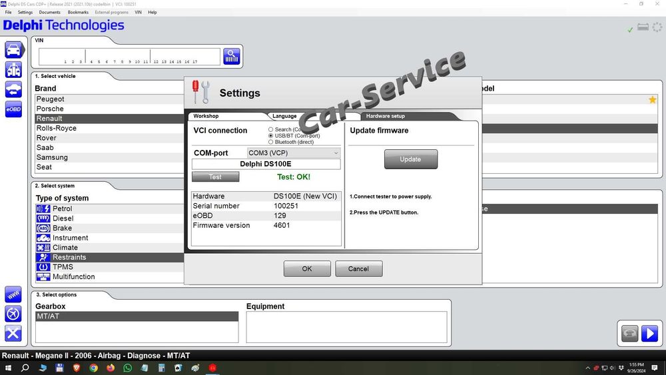This screenshot has height=375, width=666.
Task: Show hidden system tray icons
Action: tap(588, 368)
